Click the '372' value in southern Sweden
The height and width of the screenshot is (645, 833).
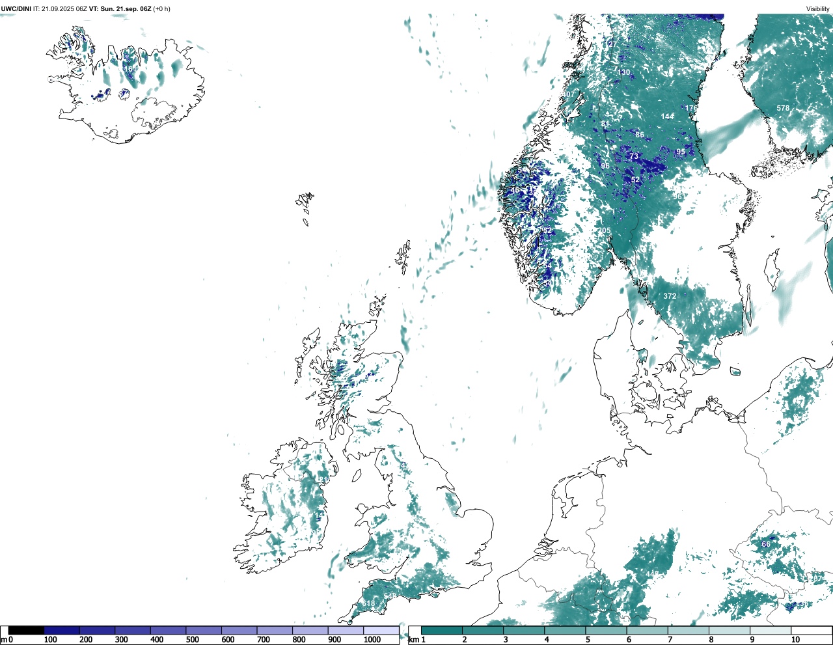point(670,296)
